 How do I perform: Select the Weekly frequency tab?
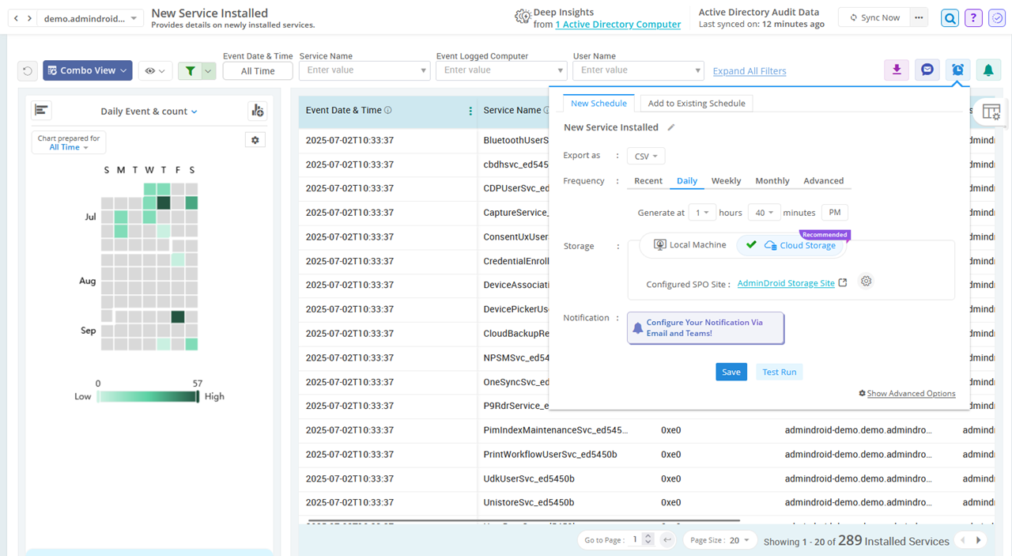click(726, 180)
